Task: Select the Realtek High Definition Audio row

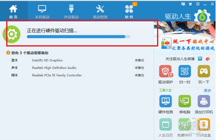Action: point(78,68)
